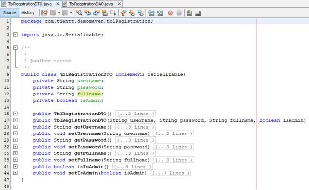The height and width of the screenshot is (190, 309).
Task: Expand the setPassword fold on line 32
Action: coord(15,147)
